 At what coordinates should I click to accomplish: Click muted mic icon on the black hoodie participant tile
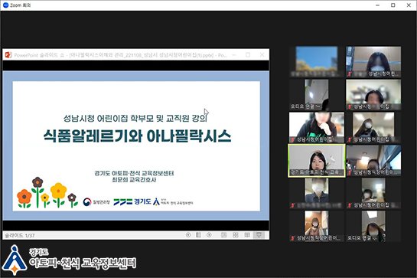coord(293,139)
